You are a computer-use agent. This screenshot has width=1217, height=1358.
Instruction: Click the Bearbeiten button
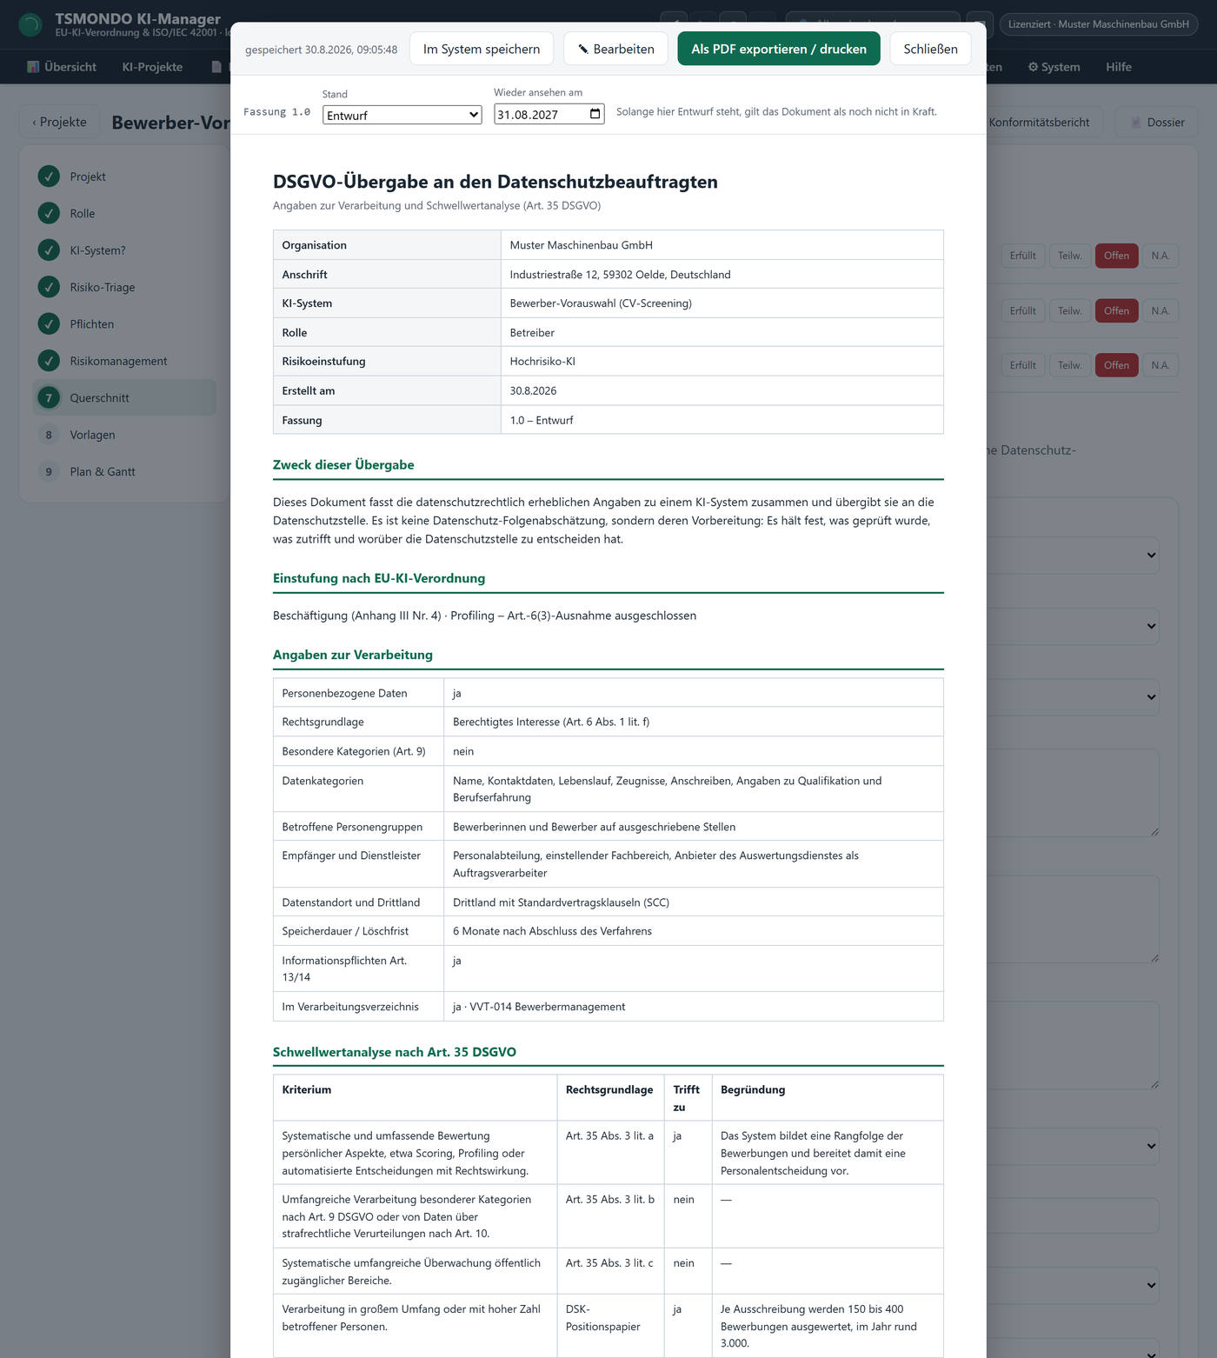pos(615,49)
